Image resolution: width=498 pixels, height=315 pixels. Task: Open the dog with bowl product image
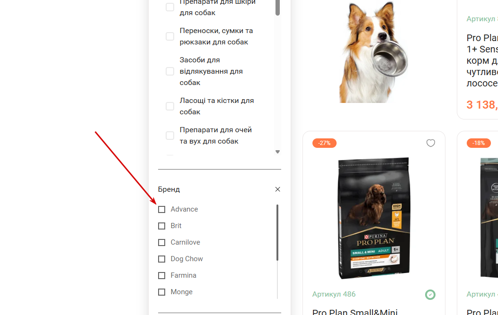(x=373, y=51)
